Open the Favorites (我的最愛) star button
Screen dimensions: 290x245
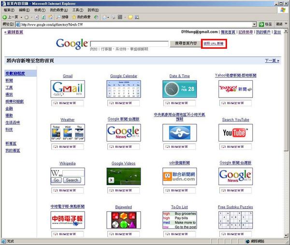(81, 17)
